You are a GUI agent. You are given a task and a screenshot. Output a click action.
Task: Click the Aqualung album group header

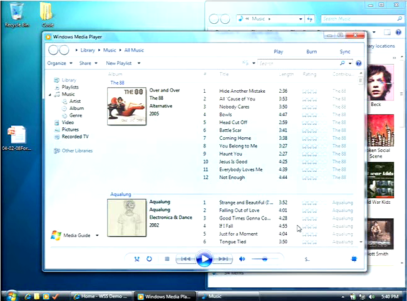click(x=121, y=194)
